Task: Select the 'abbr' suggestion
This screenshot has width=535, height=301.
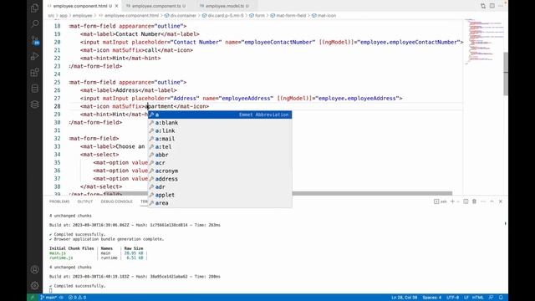Action: click(x=220, y=155)
